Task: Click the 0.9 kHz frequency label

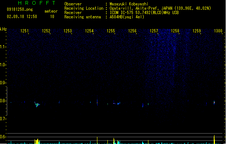Action: pos(3,83)
